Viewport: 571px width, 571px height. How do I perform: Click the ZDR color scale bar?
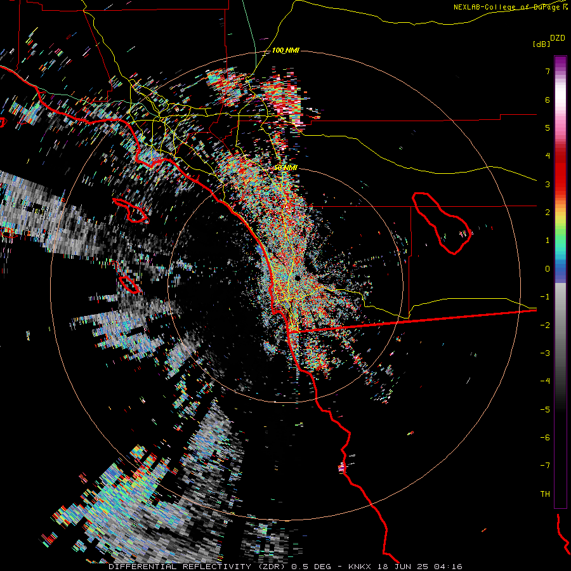click(x=560, y=282)
